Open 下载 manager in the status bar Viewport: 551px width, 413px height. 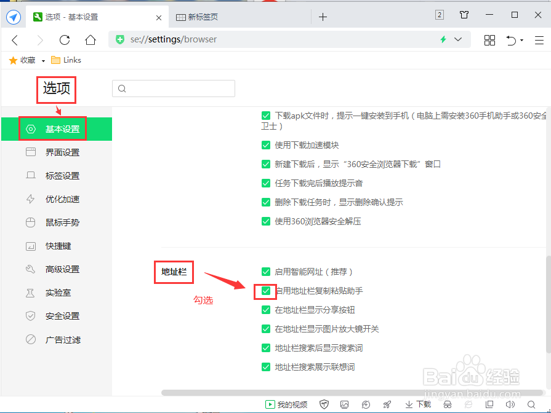pyautogui.click(x=418, y=404)
